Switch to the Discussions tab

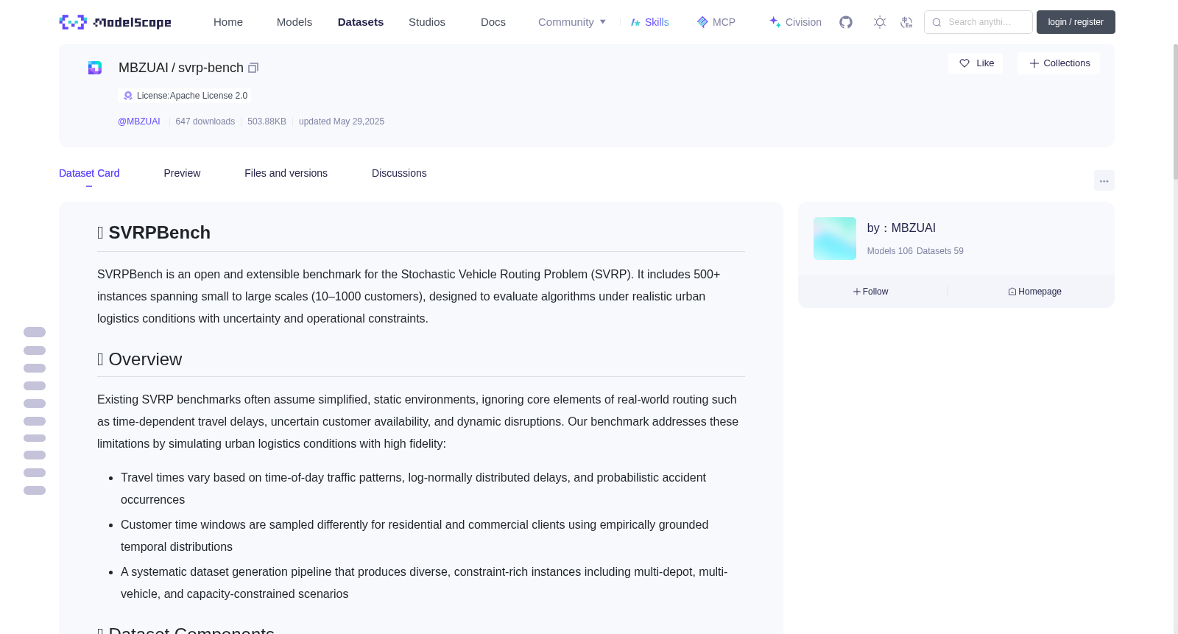399,173
